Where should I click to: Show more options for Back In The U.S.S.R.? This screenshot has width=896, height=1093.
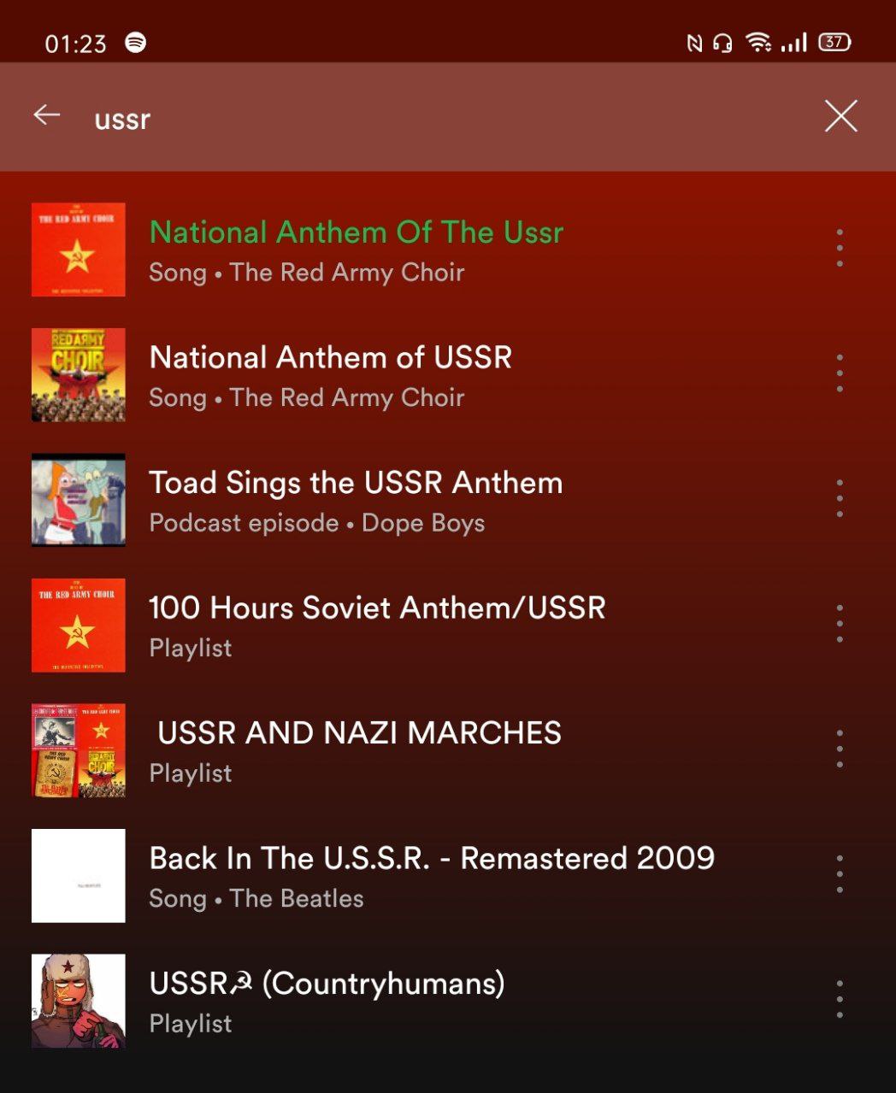840,874
